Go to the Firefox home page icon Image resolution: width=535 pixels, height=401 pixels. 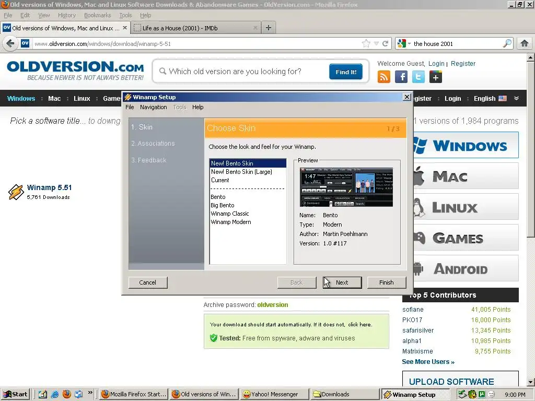(525, 43)
